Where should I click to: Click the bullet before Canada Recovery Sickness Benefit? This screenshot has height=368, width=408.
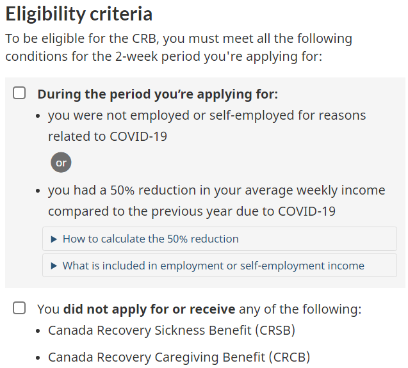point(40,332)
